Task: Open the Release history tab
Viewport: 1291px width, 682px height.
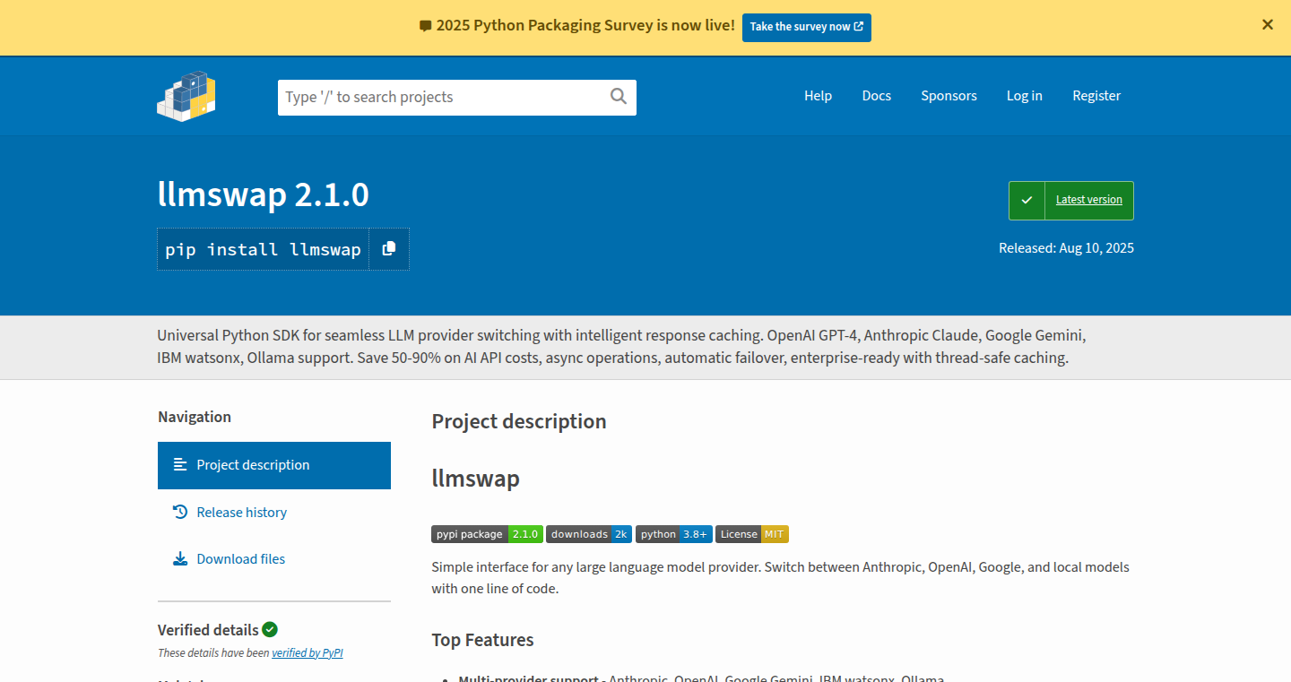Action: click(x=274, y=513)
